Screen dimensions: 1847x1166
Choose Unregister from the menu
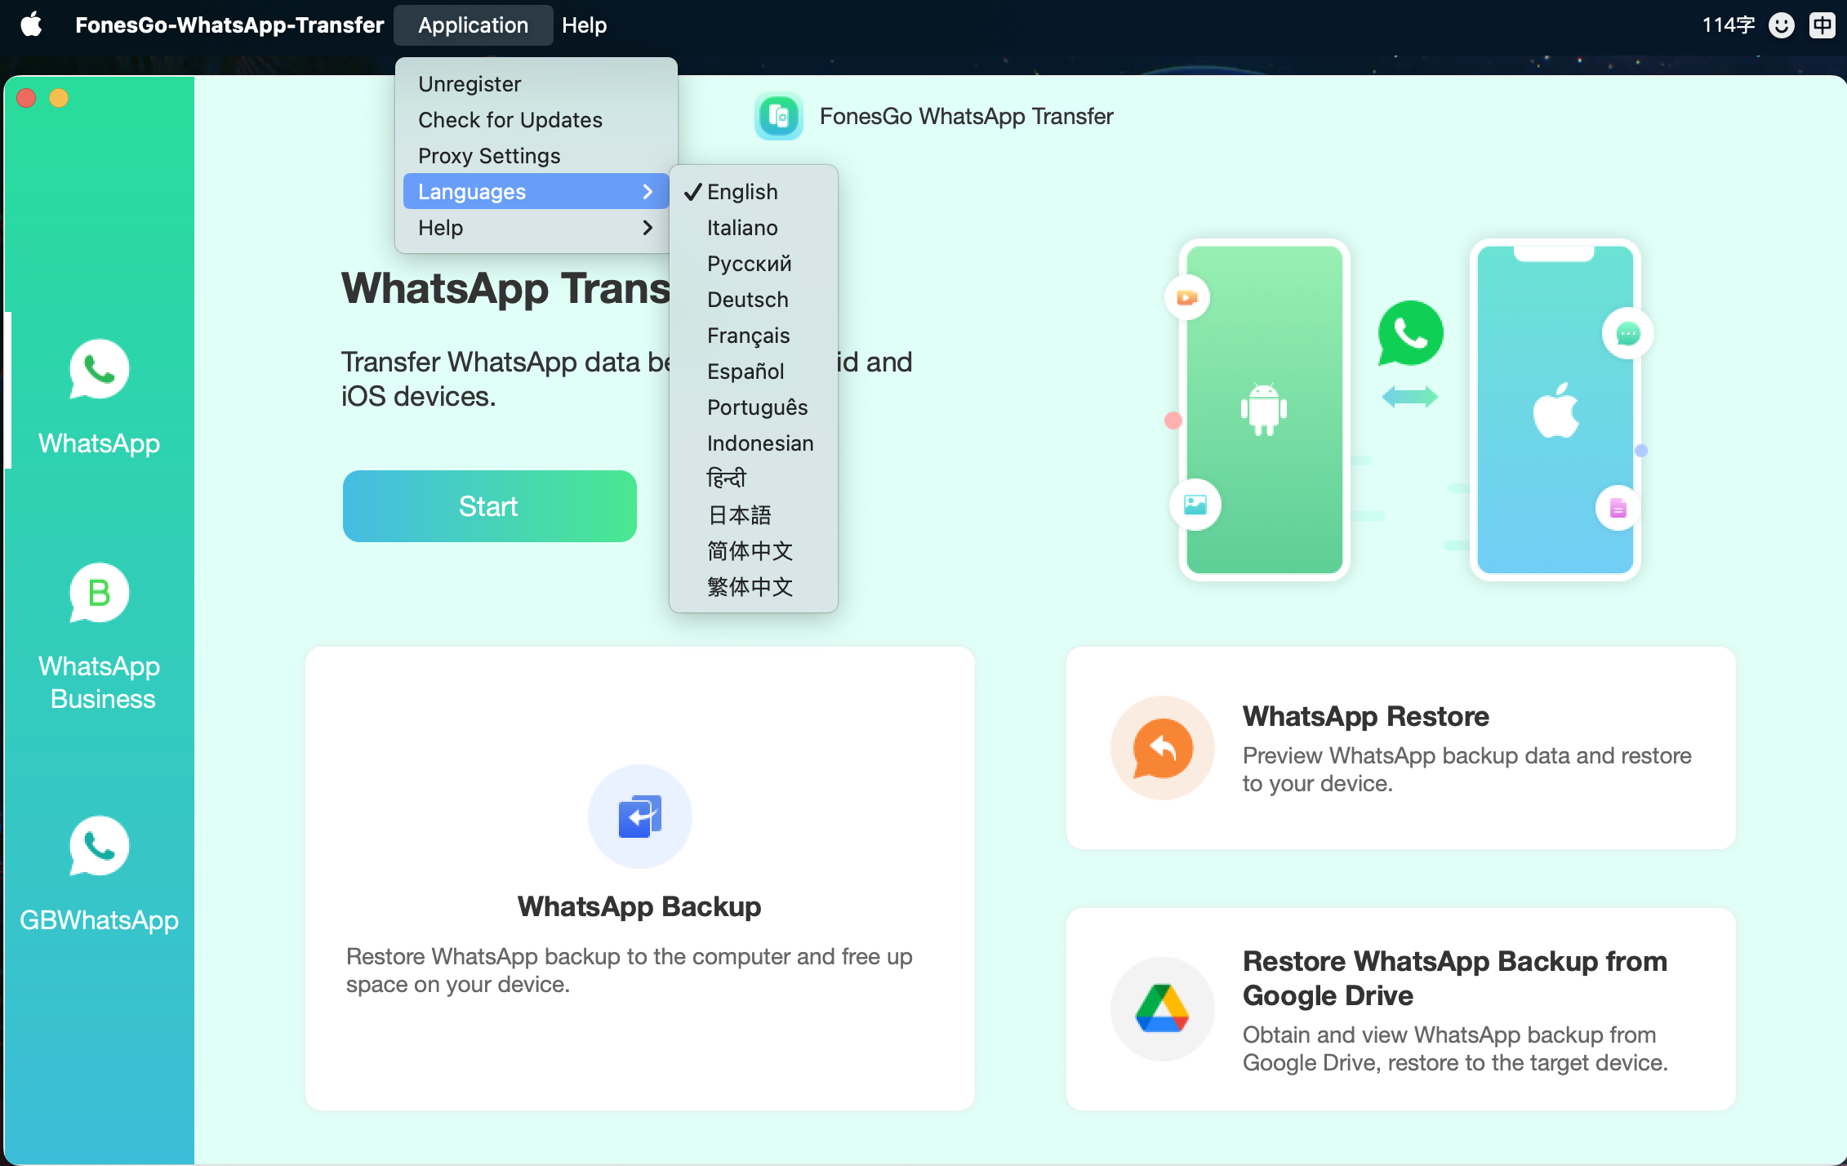(x=536, y=84)
